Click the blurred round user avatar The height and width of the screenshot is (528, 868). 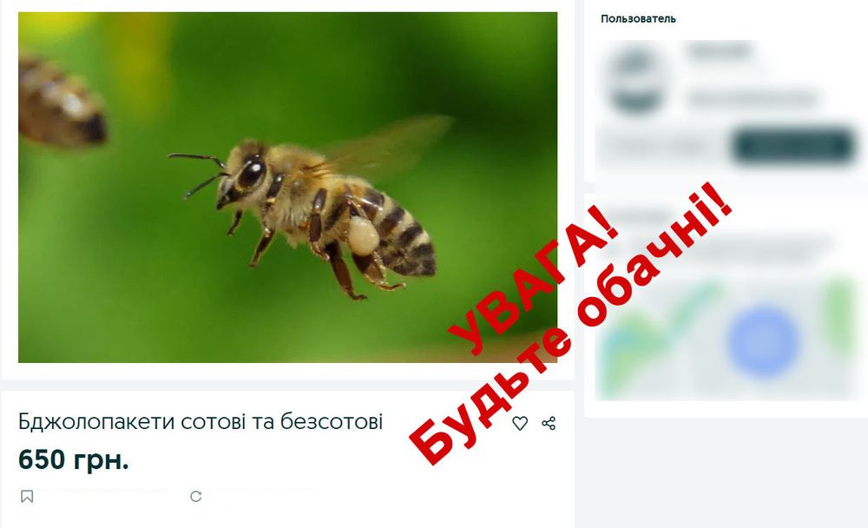point(636,79)
